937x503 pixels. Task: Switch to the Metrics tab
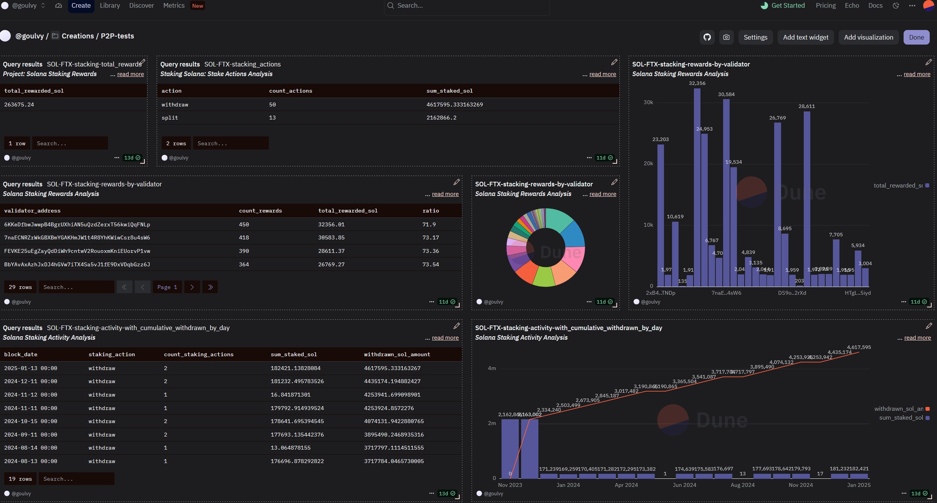[174, 5]
